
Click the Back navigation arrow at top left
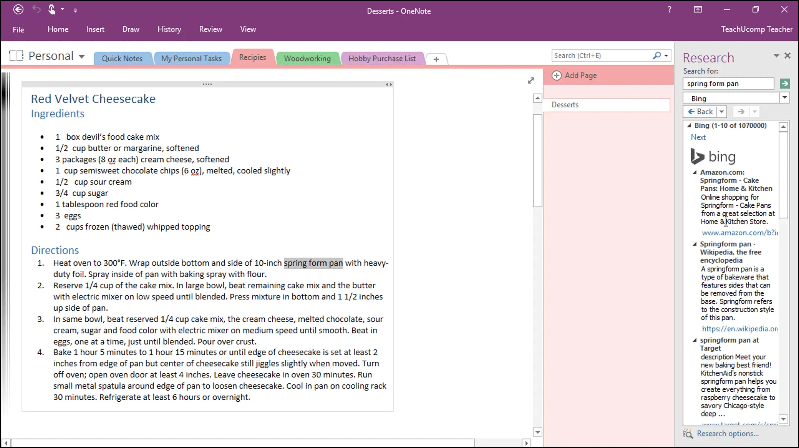[x=18, y=9]
